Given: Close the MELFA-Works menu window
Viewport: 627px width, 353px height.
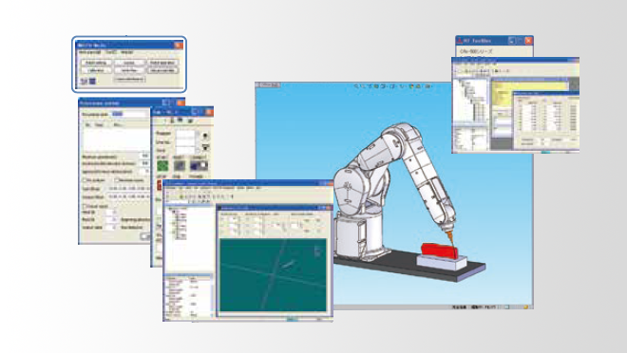Looking at the screenshot, I should coord(179,46).
